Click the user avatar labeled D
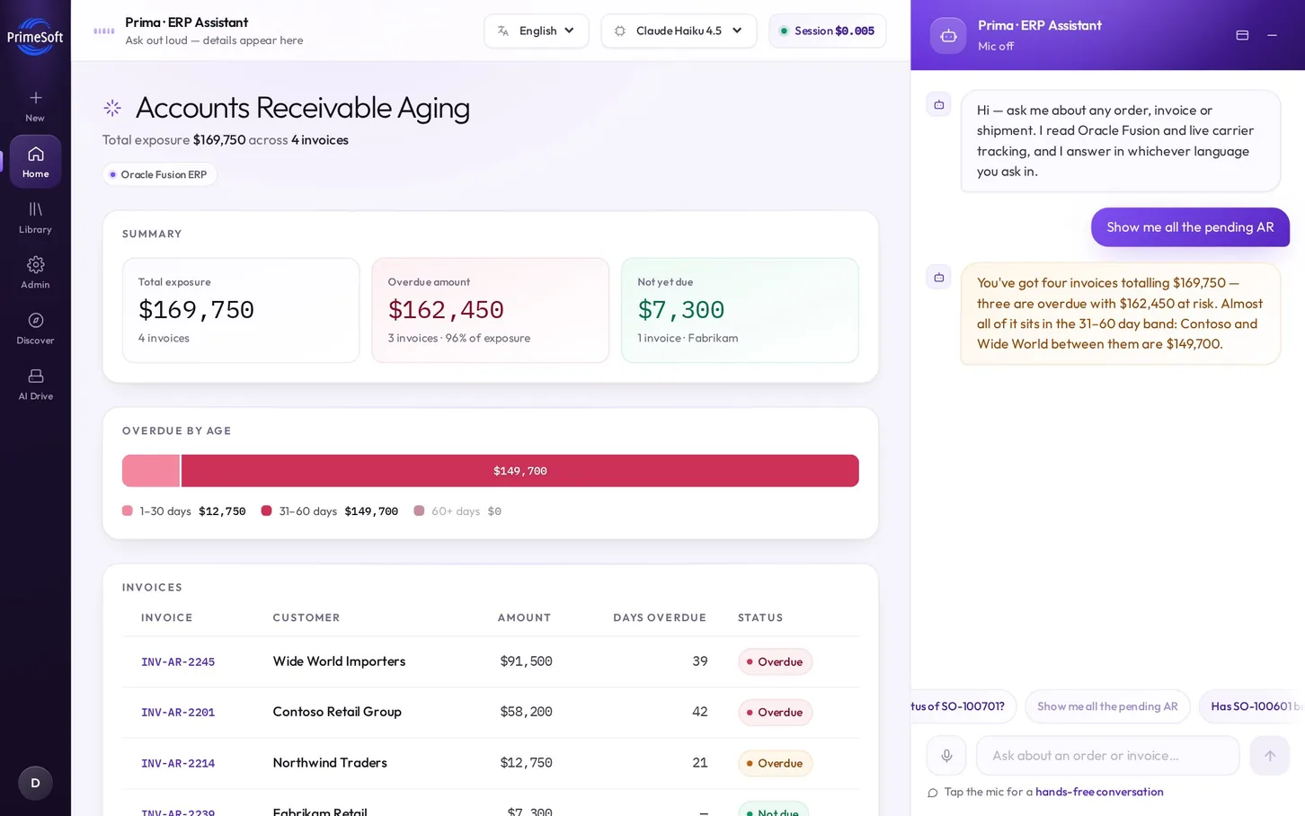The height and width of the screenshot is (816, 1305). coord(35,783)
